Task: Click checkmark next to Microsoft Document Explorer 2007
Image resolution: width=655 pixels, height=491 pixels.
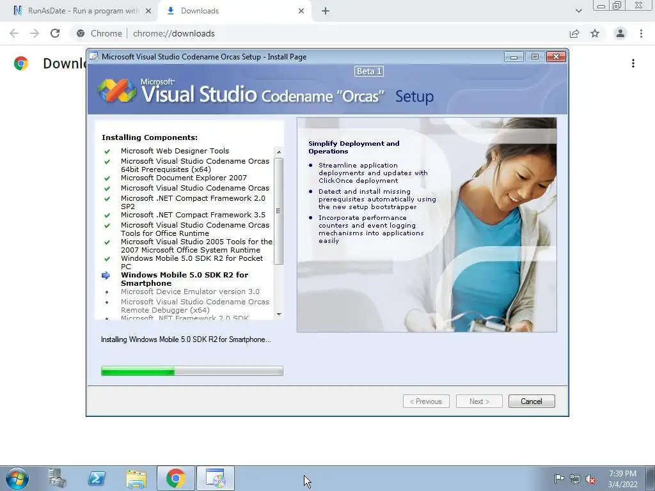Action: coord(107,178)
